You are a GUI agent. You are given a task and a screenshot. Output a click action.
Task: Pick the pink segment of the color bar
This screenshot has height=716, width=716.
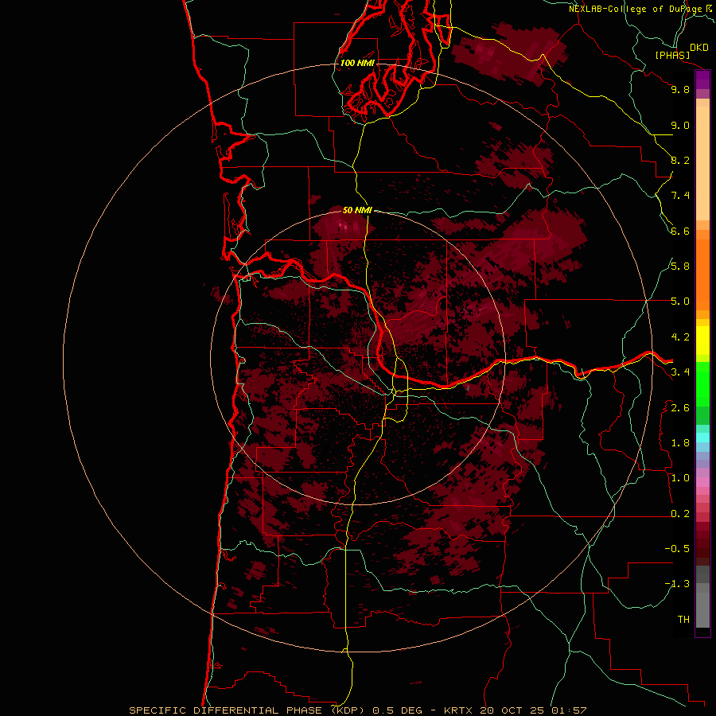[x=702, y=482]
